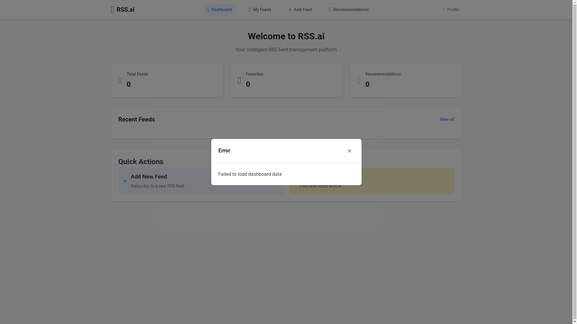
Task: Close the Error dialog
Action: 349,151
